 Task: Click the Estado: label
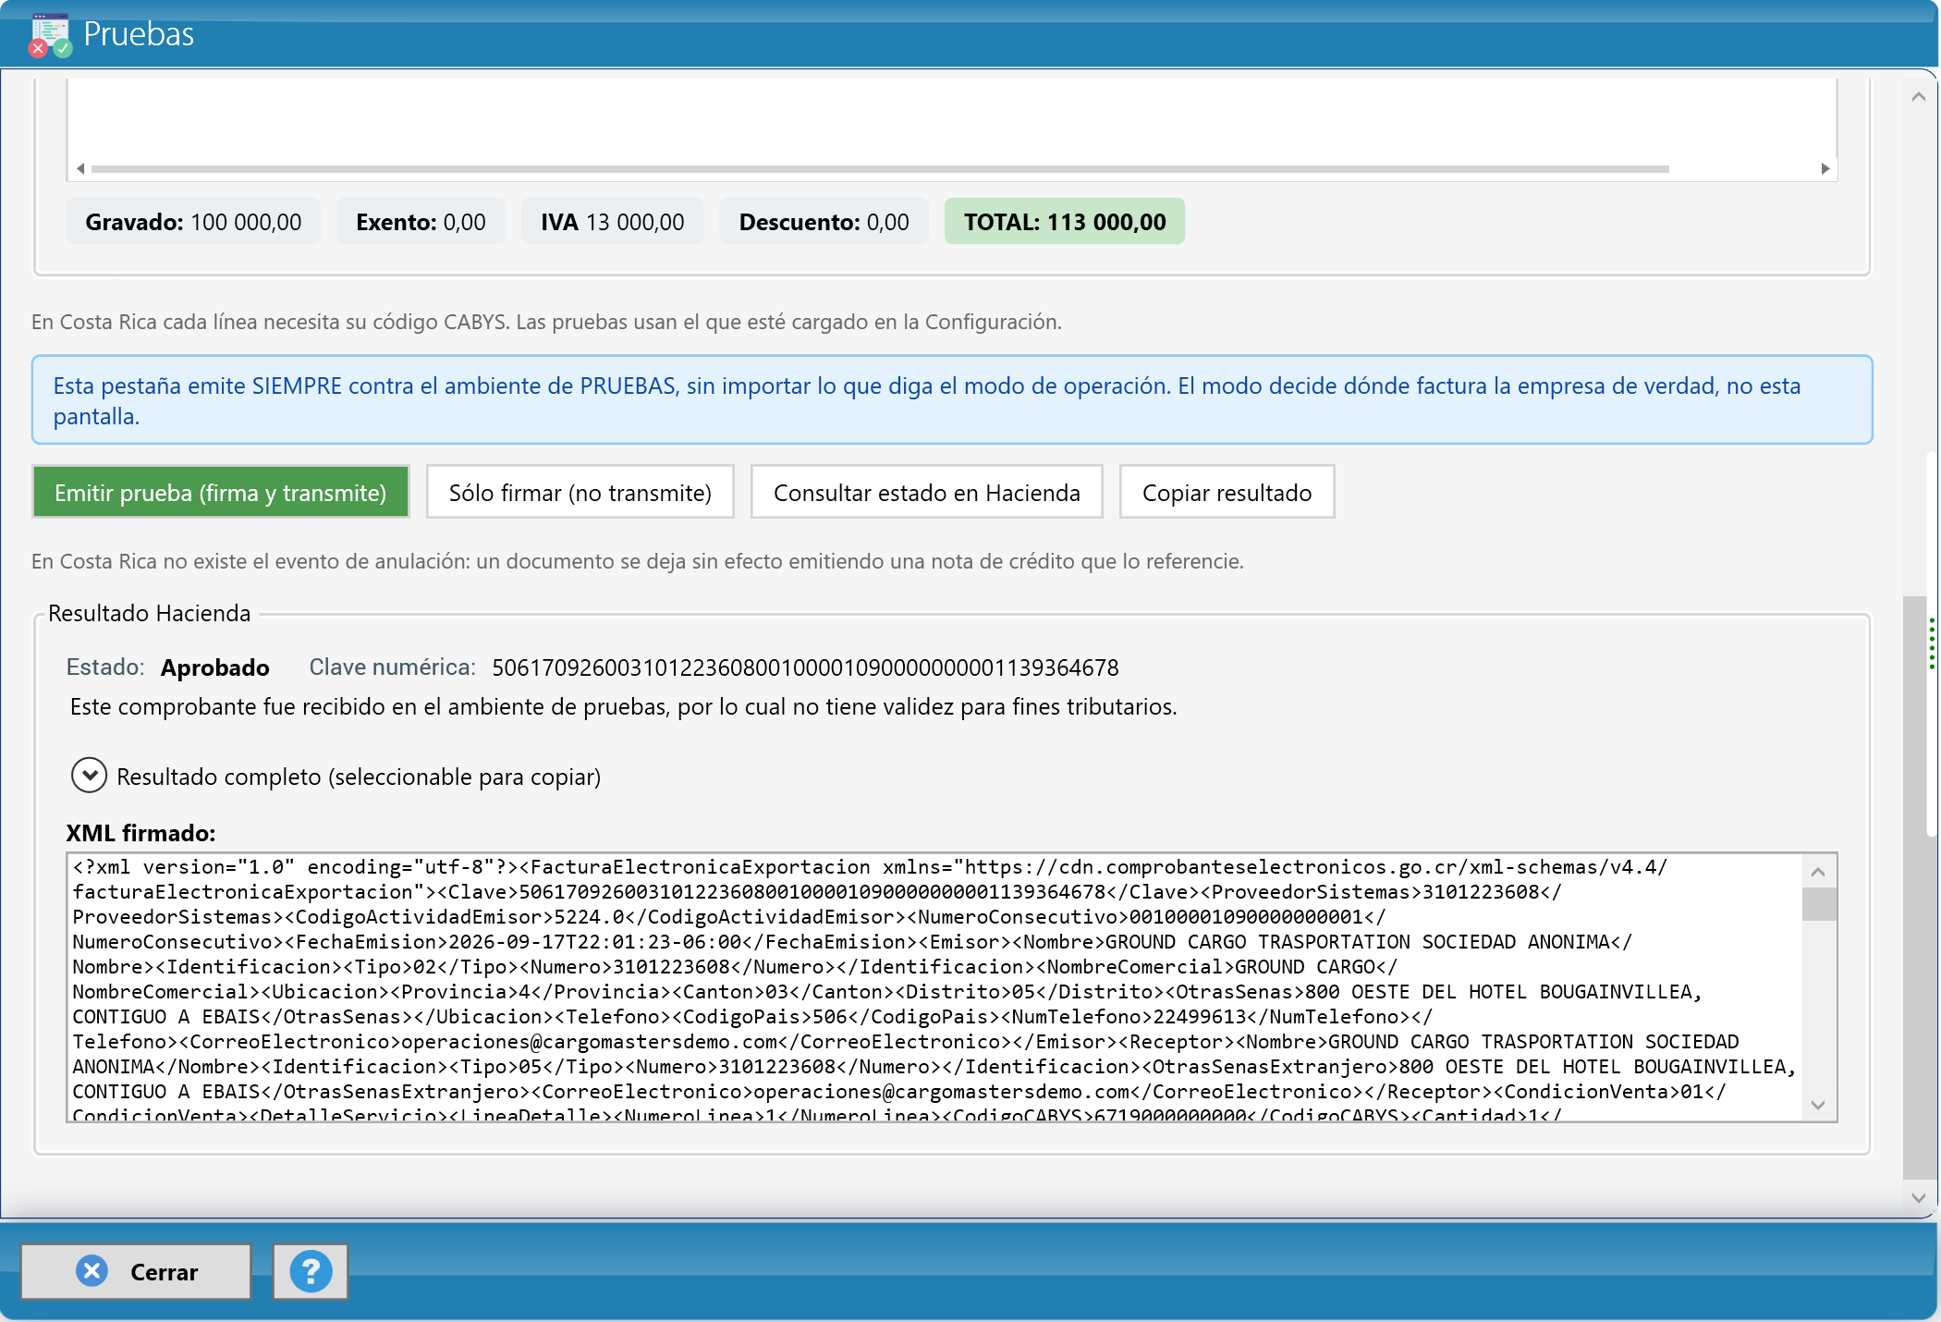point(105,667)
